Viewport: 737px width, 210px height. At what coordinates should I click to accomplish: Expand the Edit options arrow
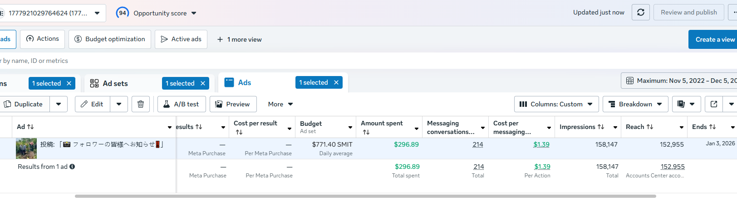pos(119,104)
